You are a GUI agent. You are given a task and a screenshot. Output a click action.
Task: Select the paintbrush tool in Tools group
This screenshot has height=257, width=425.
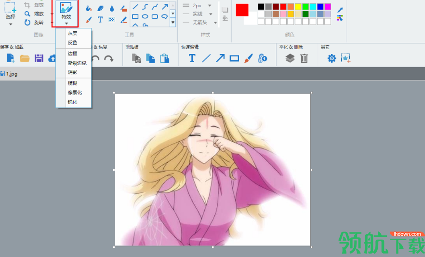click(x=89, y=19)
